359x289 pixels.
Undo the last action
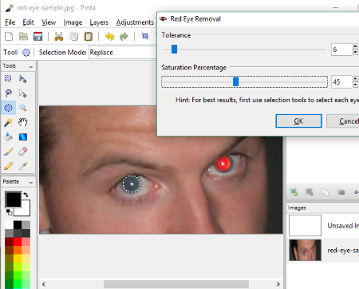coord(109,36)
